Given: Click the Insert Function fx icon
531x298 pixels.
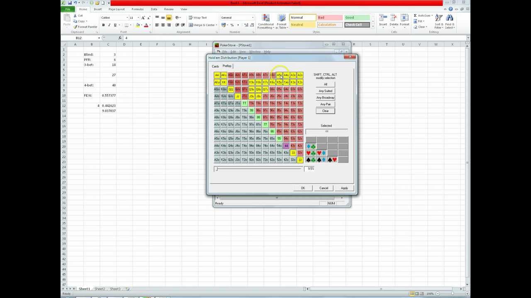Looking at the screenshot, I should [120, 38].
